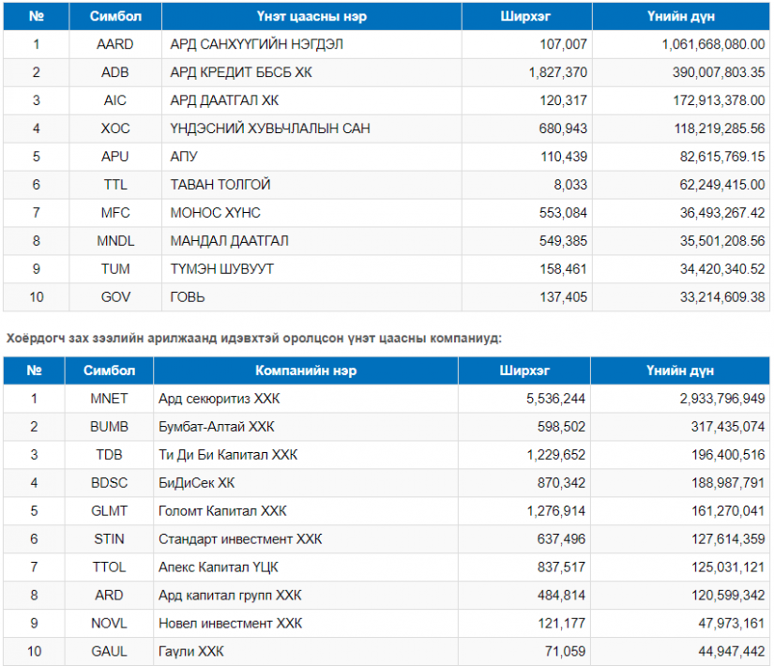
Task: Select the BDSC symbol
Action: (109, 483)
